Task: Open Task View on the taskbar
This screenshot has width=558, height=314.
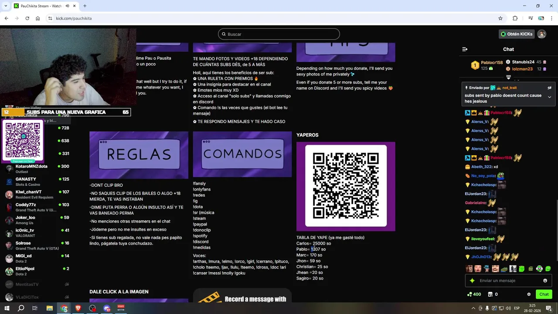Action: pyautogui.click(x=35, y=308)
